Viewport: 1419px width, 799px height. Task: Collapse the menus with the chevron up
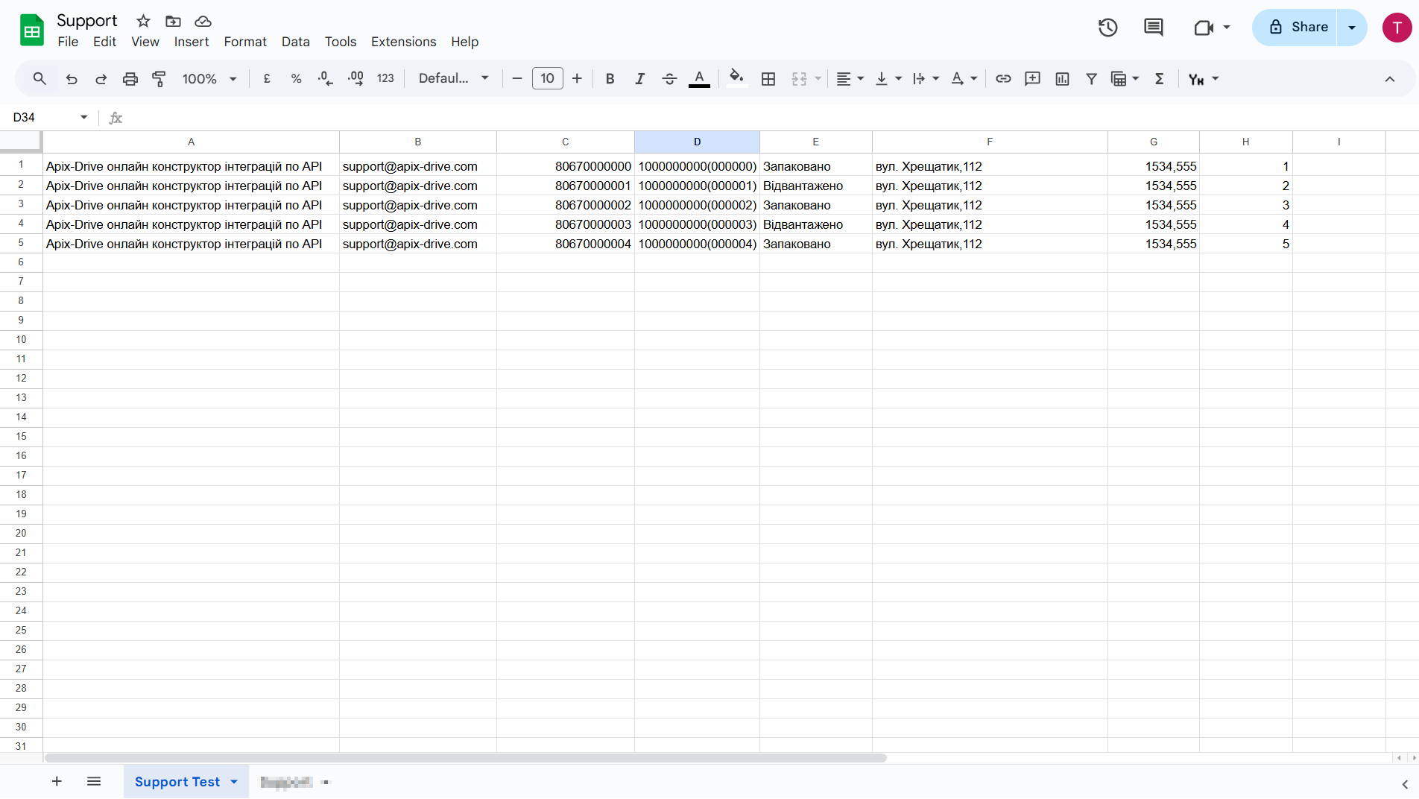[1389, 79]
